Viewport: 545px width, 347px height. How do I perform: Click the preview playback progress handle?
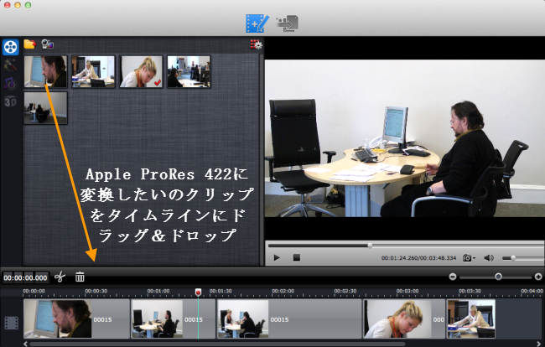(x=370, y=246)
